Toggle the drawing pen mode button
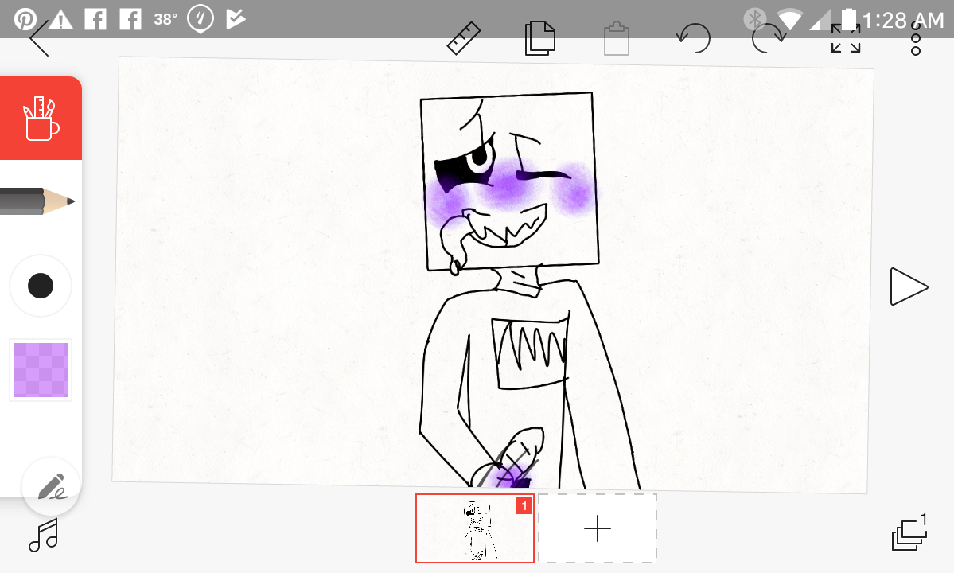 coord(51,485)
